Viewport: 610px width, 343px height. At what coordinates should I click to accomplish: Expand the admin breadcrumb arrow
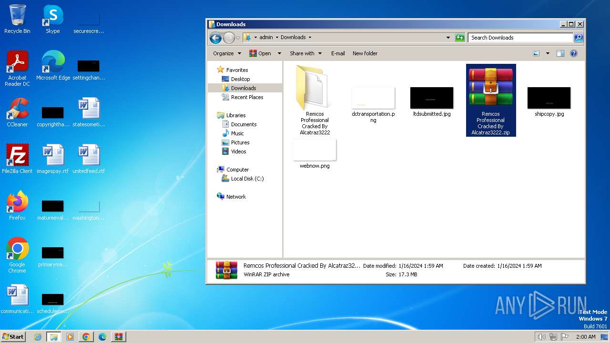(277, 37)
